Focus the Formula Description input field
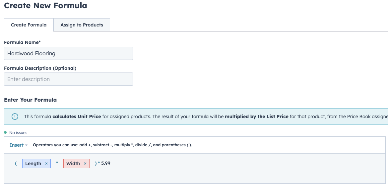Image resolution: width=388 pixels, height=190 pixels. click(x=68, y=79)
